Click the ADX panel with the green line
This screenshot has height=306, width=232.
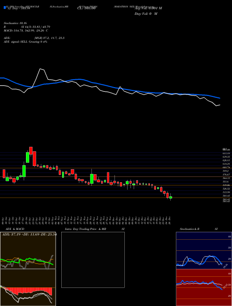(x=28, y=251)
